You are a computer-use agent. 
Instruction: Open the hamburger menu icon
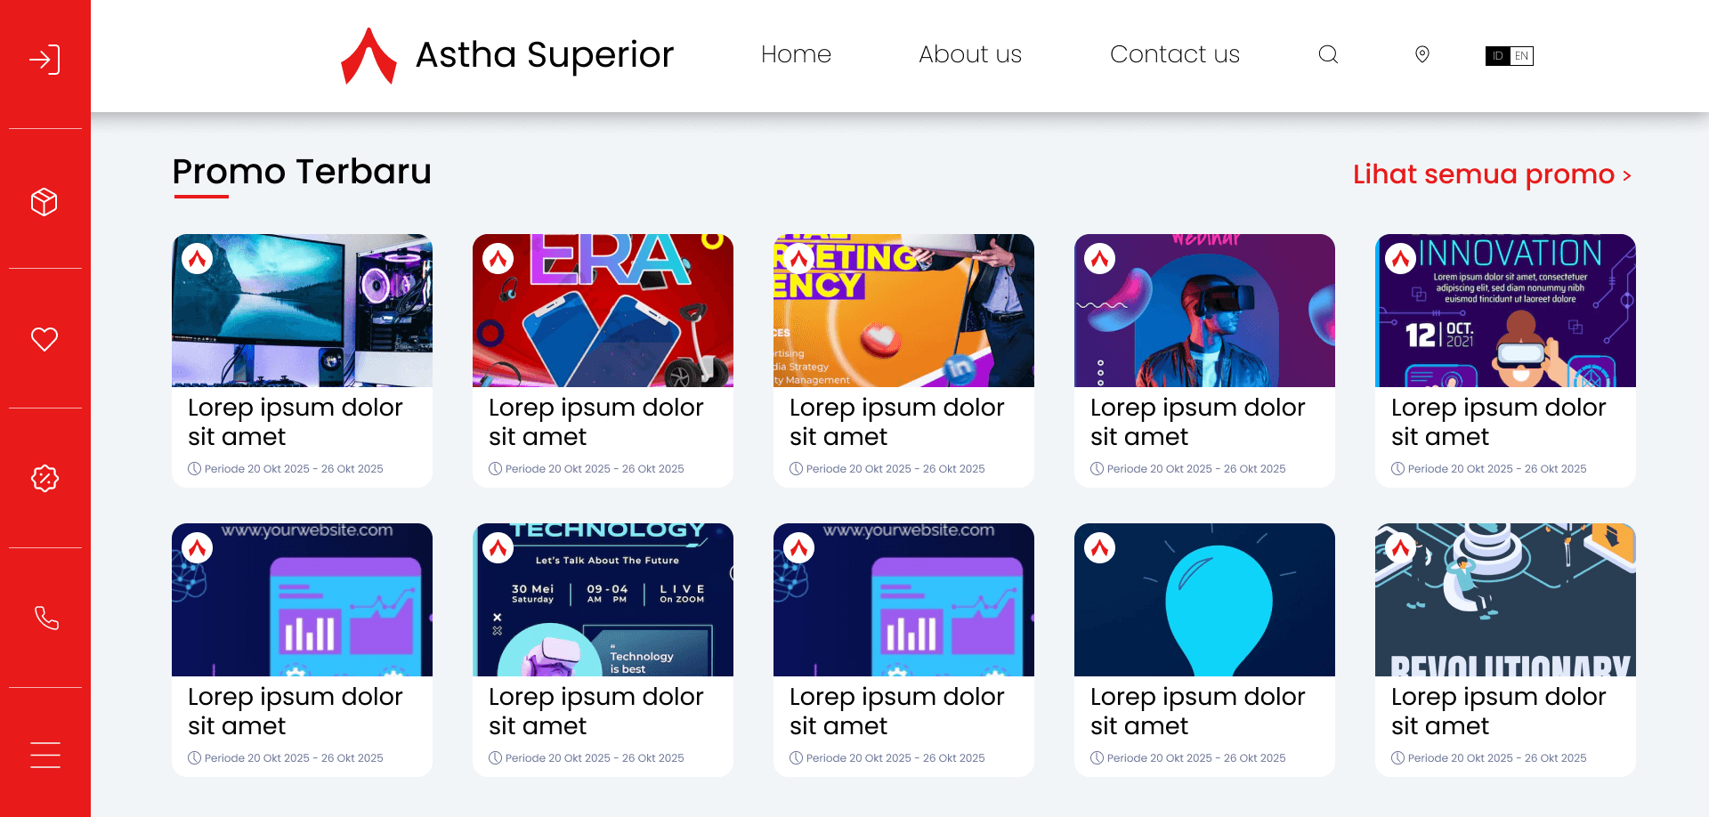45,755
